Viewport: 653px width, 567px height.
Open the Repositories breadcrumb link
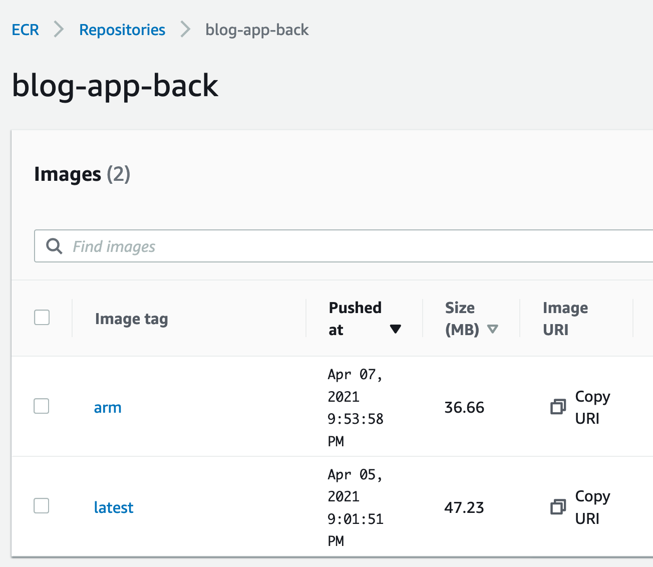[122, 30]
